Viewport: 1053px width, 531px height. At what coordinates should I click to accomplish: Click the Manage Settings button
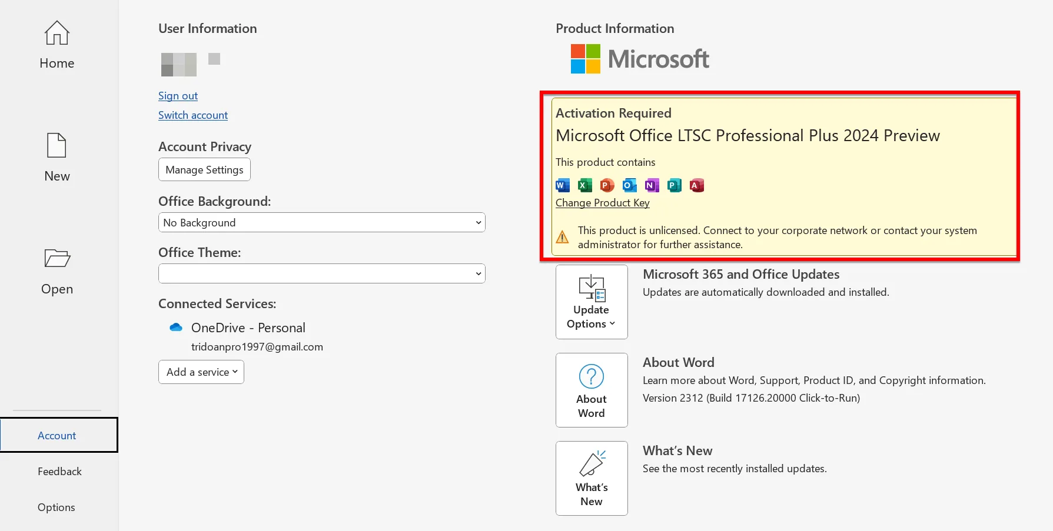tap(204, 169)
